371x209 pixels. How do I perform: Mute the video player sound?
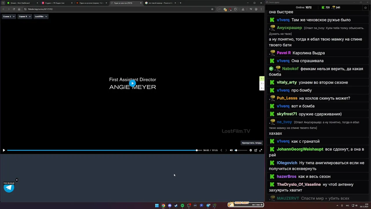point(231,150)
